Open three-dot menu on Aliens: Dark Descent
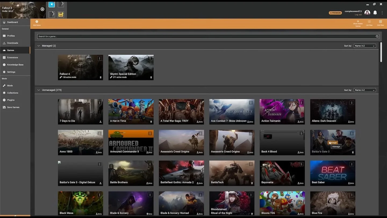The height and width of the screenshot is (218, 387). (x=352, y=103)
